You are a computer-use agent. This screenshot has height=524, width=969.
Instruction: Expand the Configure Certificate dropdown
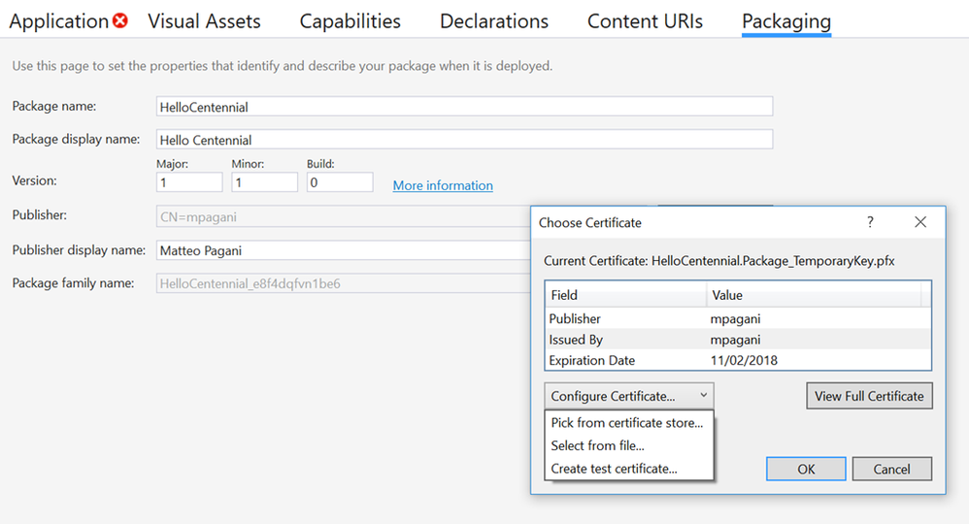coord(629,396)
